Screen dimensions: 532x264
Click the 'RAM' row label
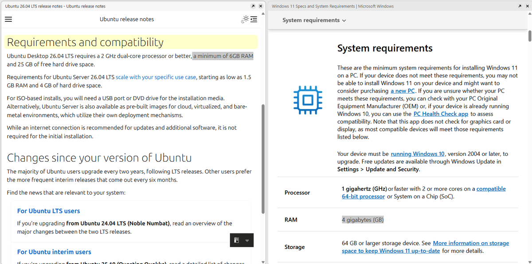pos(291,220)
